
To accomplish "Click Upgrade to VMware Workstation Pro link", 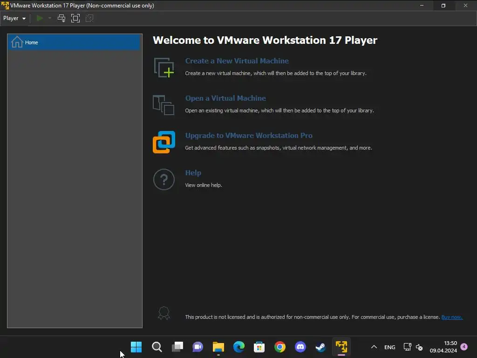I will pos(249,136).
